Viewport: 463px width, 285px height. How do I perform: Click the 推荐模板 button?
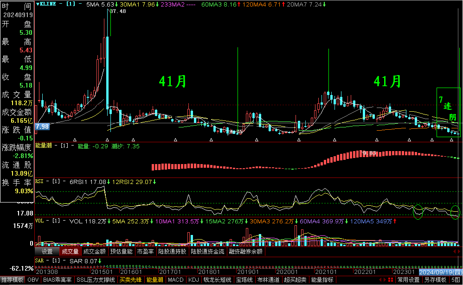tap(13, 280)
